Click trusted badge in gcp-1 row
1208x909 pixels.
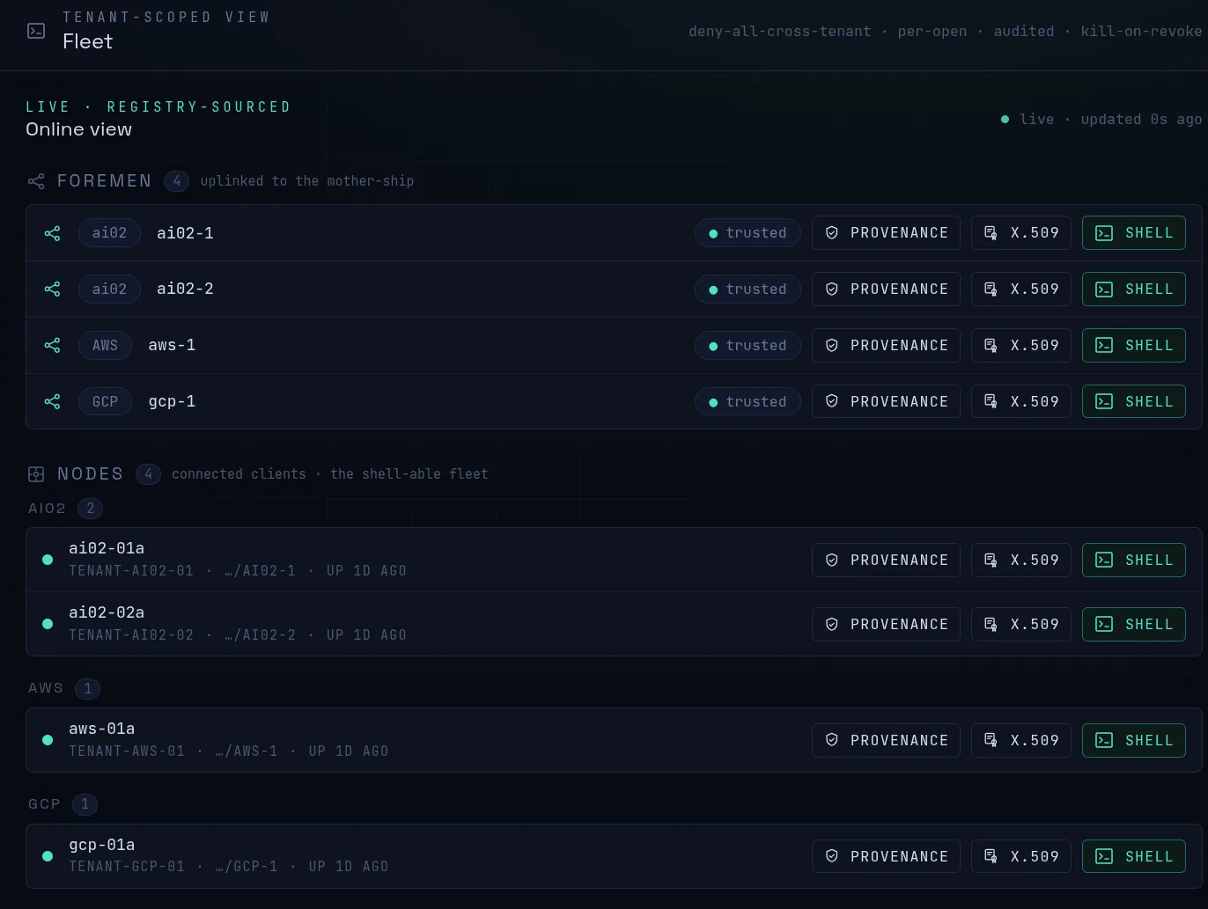[748, 402]
